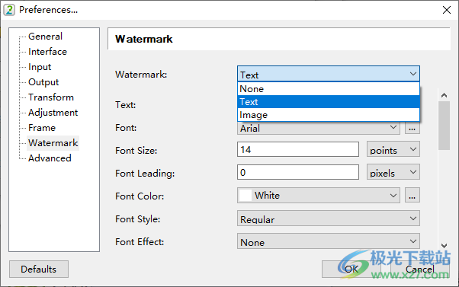Open the Font Style dropdown showing Regular

(x=329, y=218)
